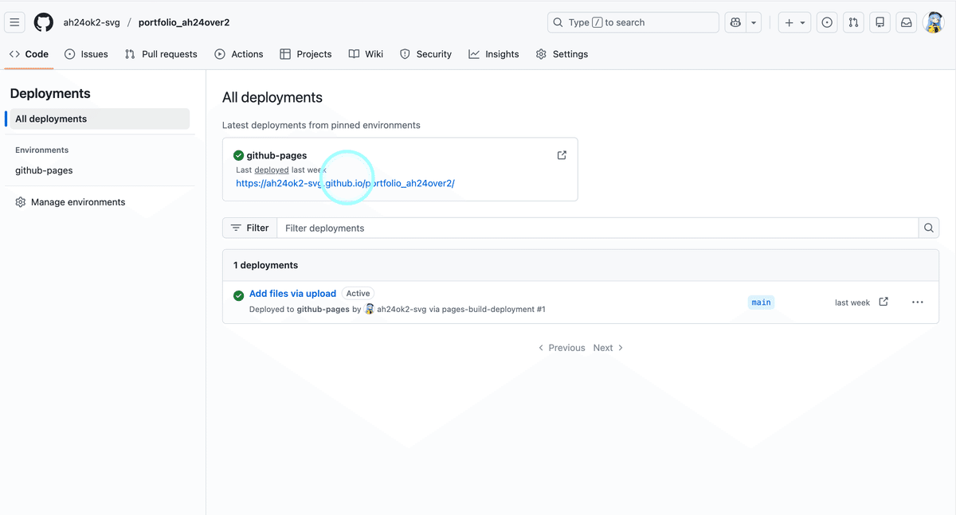This screenshot has height=515, width=956.
Task: Open the Copilot chat icon
Action: (735, 22)
